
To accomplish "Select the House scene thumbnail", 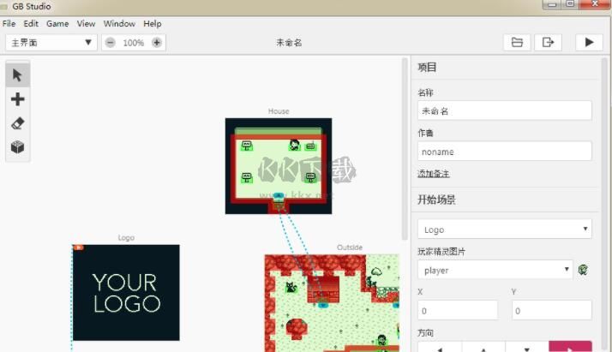I will click(279, 166).
